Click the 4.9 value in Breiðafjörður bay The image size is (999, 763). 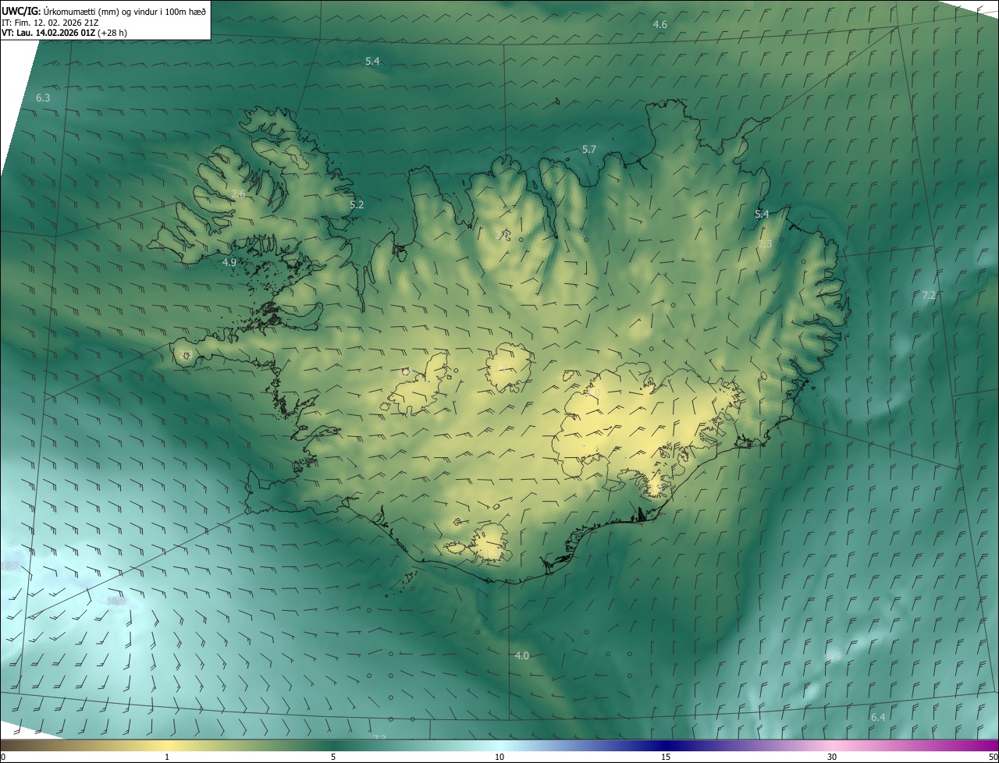point(229,263)
